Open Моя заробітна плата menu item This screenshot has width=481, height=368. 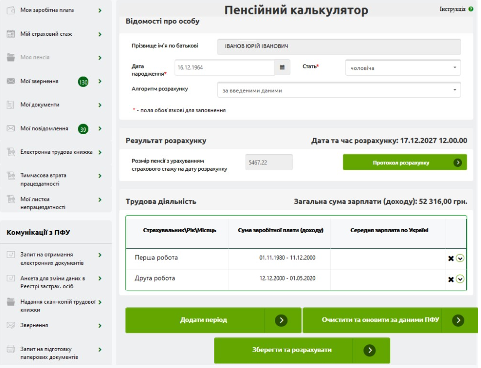point(47,10)
